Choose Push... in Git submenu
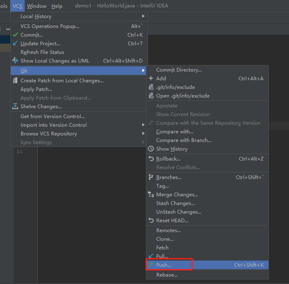Viewport: 289px width, 284px height. (x=207, y=265)
